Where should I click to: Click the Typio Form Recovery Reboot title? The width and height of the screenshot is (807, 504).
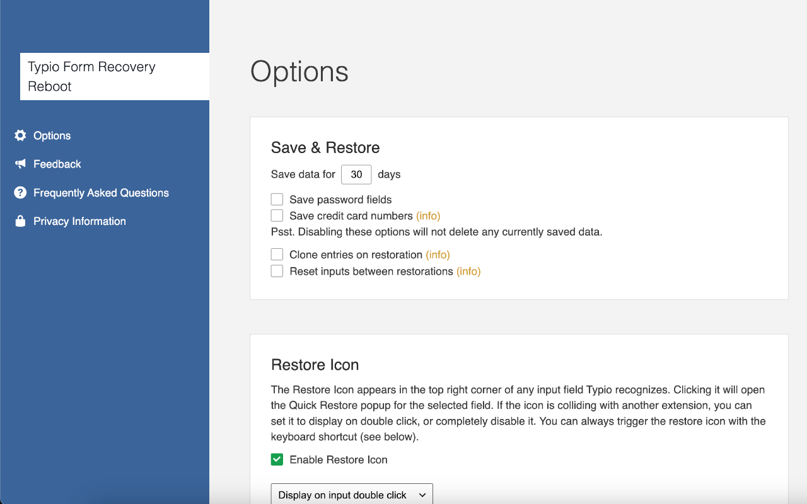tap(91, 76)
